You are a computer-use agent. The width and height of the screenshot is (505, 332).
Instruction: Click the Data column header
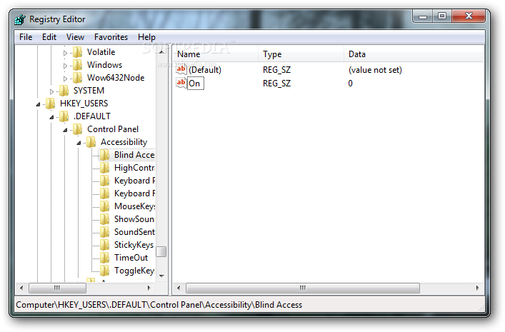pos(414,54)
